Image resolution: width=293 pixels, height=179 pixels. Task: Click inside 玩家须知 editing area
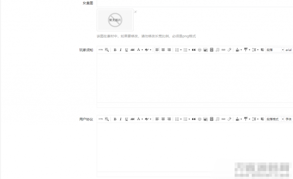click(x=195, y=78)
